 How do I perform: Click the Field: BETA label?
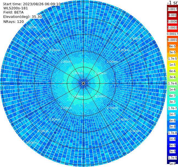[x=13, y=12]
